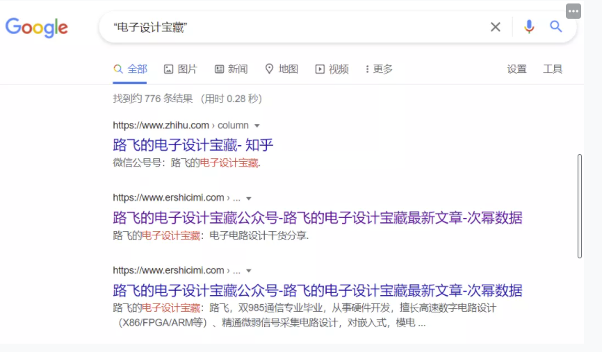Click the 图片 image icon in the tabs
This screenshot has width=602, height=352.
tap(168, 69)
